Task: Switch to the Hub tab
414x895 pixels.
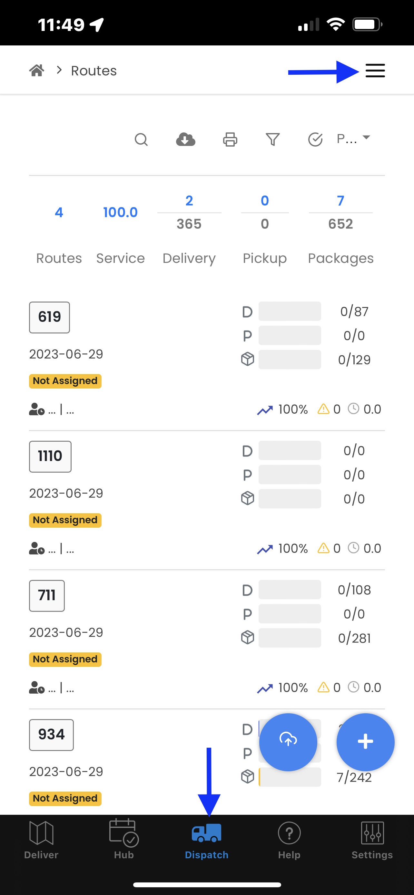Action: pyautogui.click(x=124, y=839)
